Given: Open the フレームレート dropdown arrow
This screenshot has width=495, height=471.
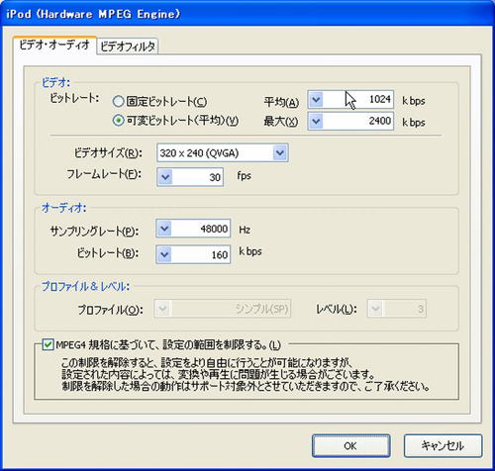Looking at the screenshot, I should tap(165, 177).
